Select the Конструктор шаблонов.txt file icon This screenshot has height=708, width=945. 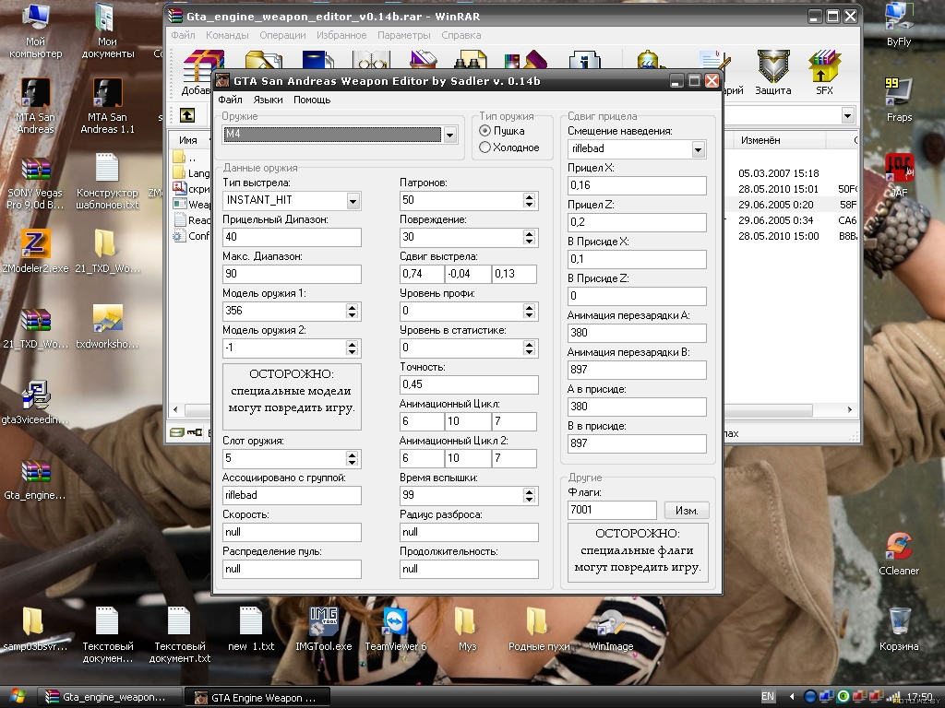(107, 182)
